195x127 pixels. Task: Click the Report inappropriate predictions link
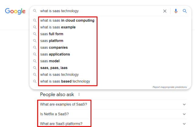[x=170, y=87]
